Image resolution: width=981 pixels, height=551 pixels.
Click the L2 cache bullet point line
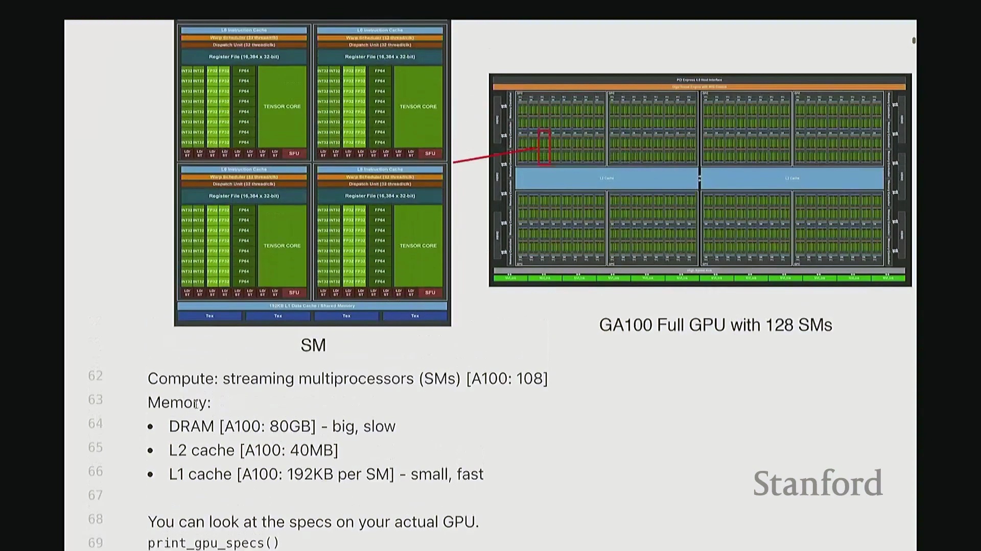pos(253,450)
